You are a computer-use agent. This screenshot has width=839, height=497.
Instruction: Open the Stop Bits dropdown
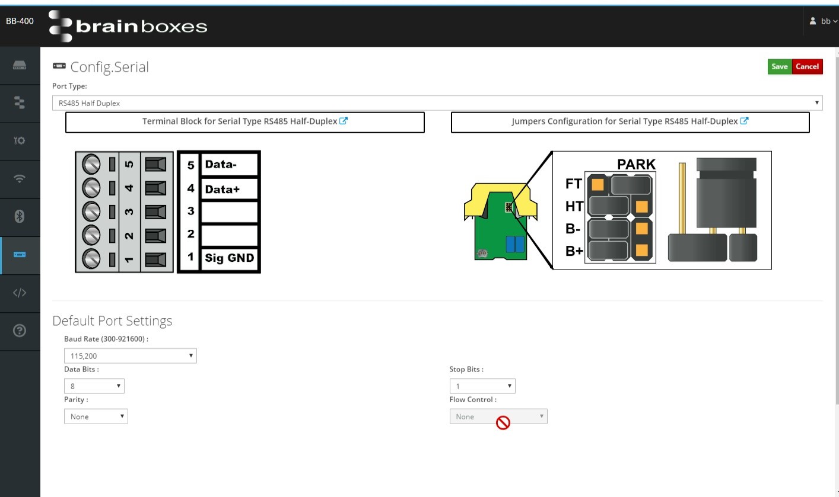482,386
